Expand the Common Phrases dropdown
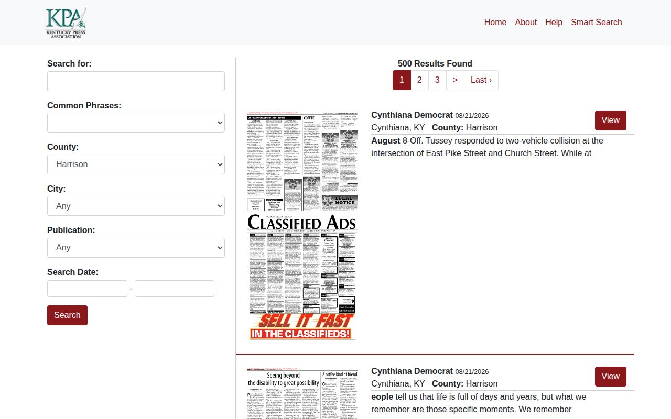 click(x=136, y=123)
